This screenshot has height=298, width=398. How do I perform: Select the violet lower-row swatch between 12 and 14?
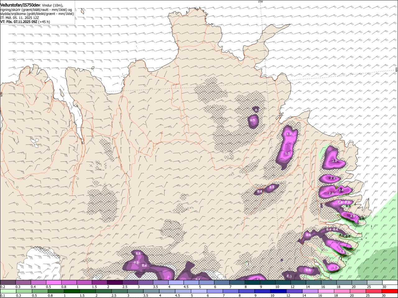(294, 291)
